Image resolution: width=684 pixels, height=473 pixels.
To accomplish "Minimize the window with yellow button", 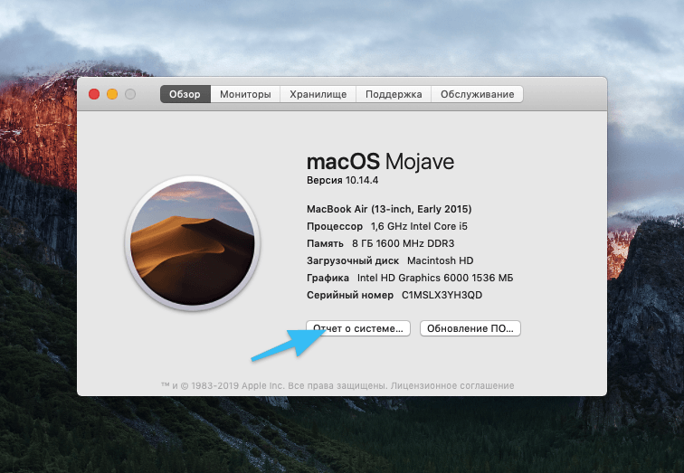I will point(112,94).
